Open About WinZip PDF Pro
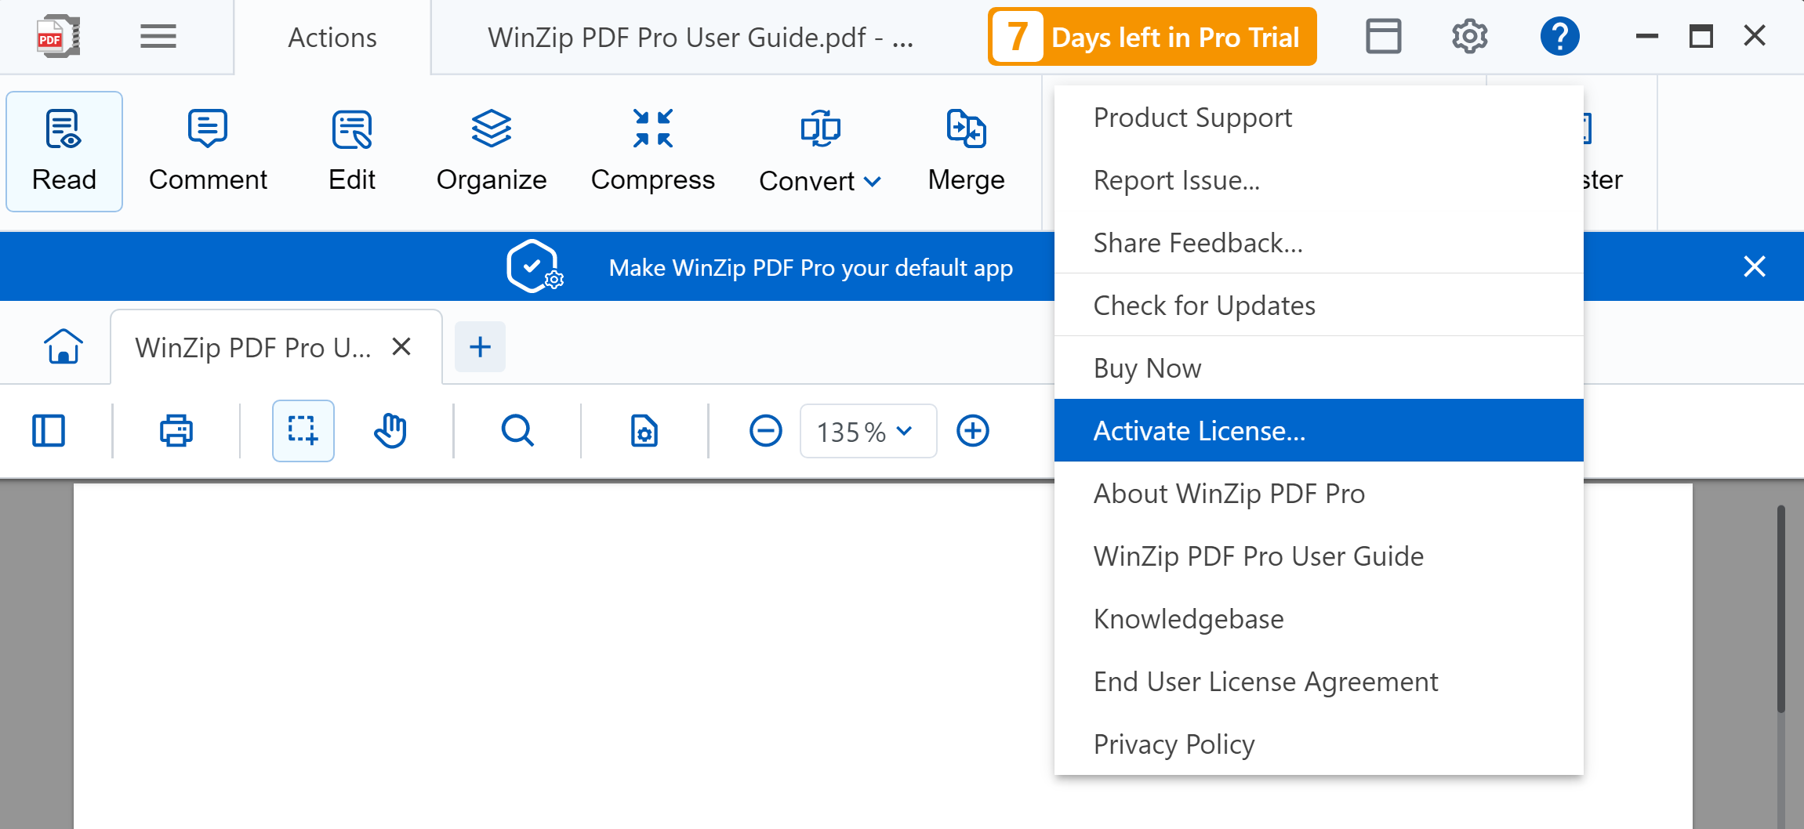Screen dimensions: 1804x829 (1319, 494)
